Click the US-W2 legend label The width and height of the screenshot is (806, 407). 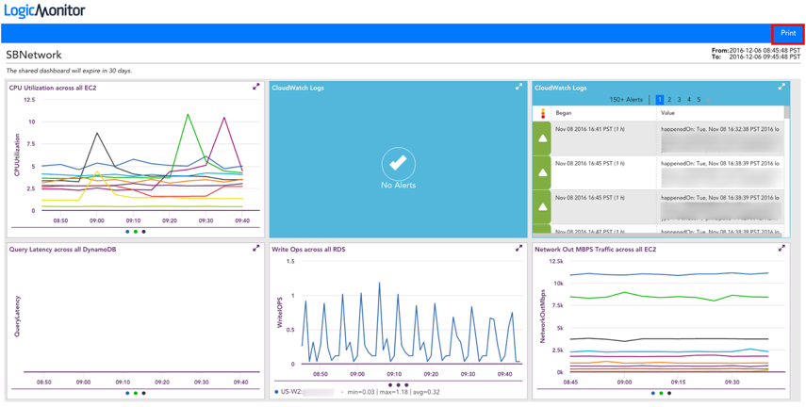pos(291,392)
